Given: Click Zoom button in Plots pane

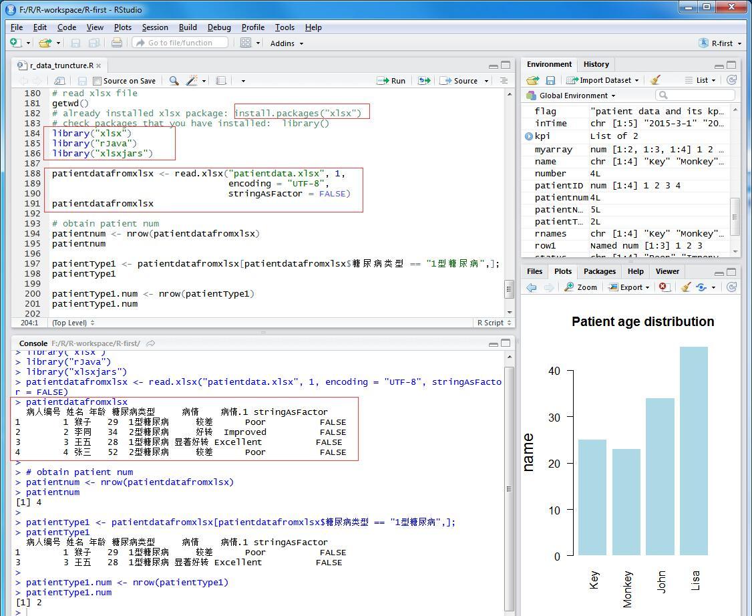Looking at the screenshot, I should click(580, 287).
